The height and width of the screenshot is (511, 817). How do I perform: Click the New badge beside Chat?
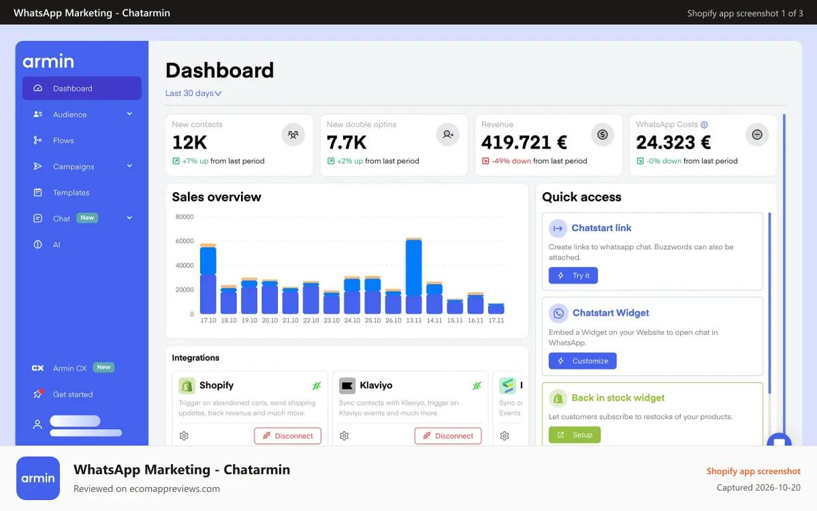(87, 218)
